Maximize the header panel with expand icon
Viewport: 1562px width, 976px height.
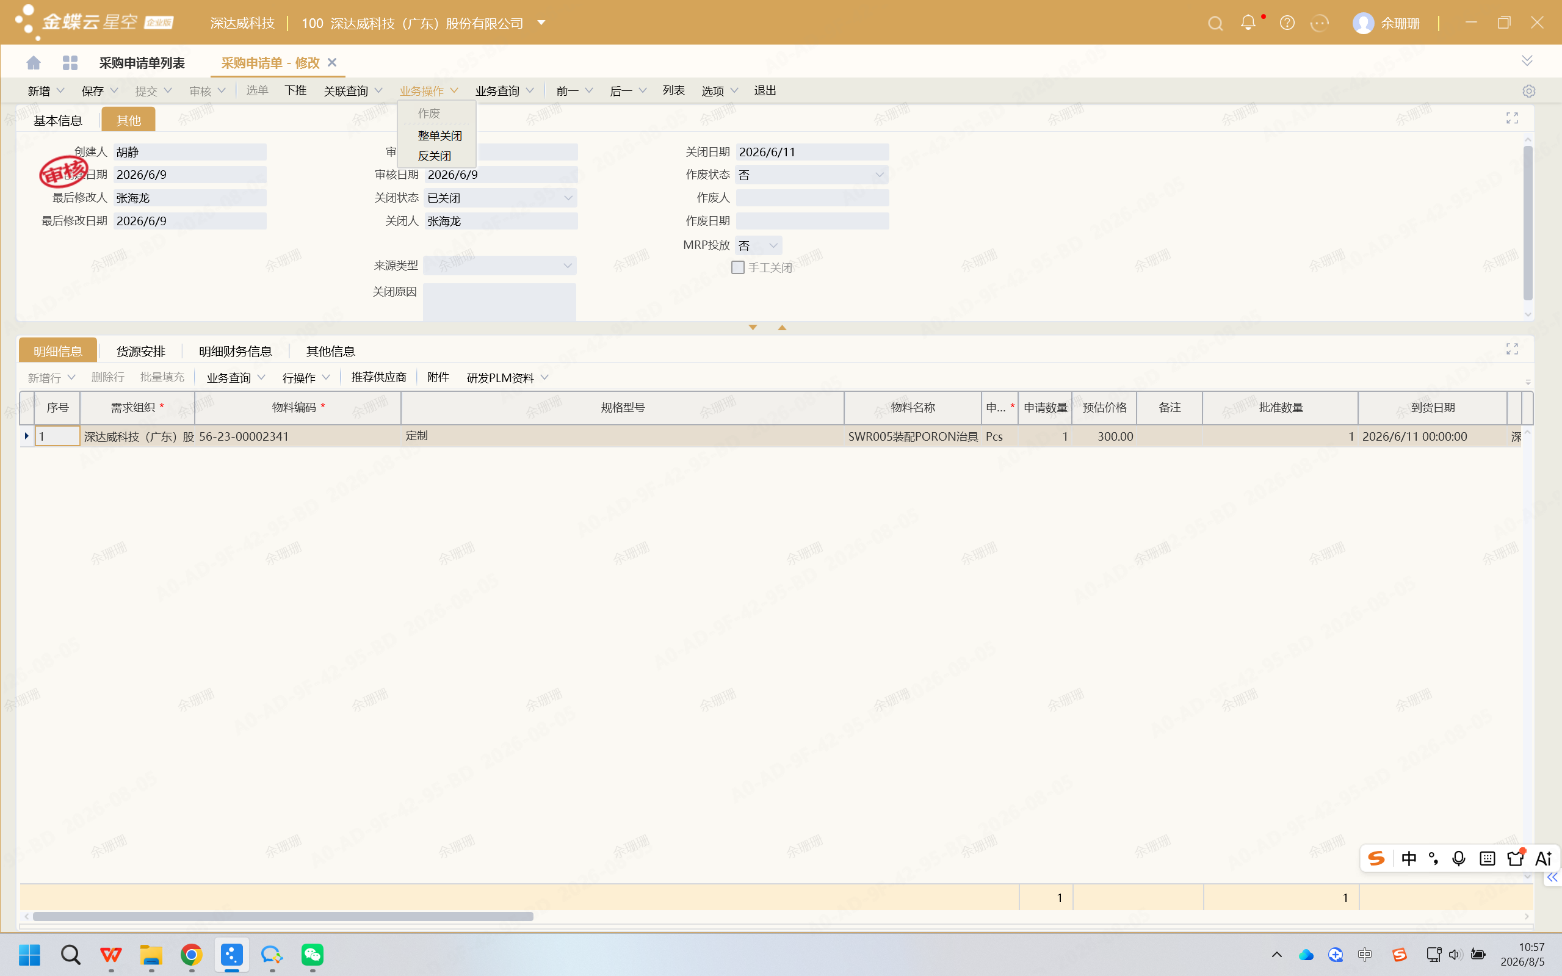[x=1512, y=118]
